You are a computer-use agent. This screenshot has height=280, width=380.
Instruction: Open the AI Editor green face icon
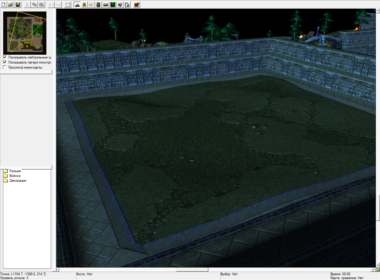113,5
